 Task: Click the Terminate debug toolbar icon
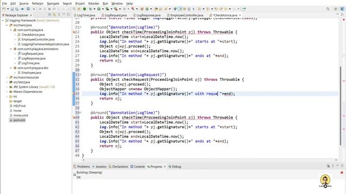49,9
